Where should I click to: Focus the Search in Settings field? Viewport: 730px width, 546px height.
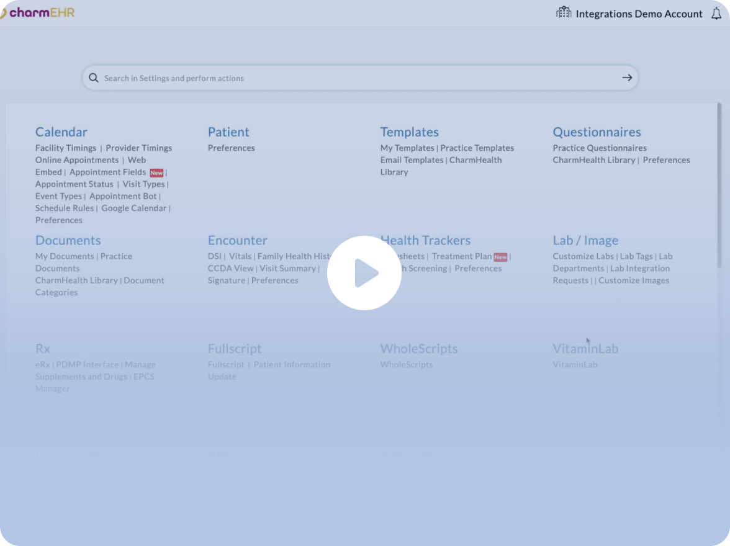point(359,78)
